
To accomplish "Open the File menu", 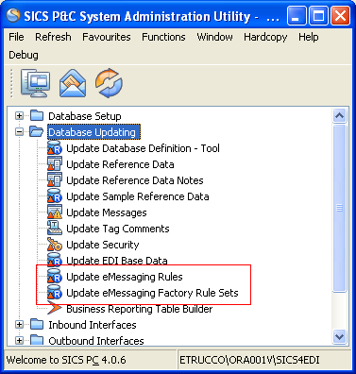I will pyautogui.click(x=16, y=37).
